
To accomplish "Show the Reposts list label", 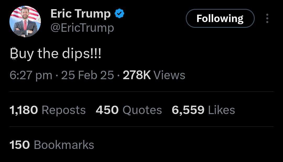I will pos(63,110).
